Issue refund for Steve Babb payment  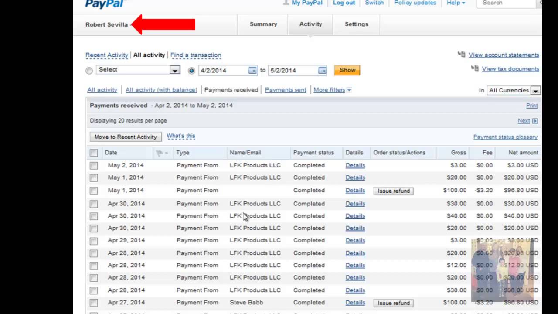[x=394, y=303]
